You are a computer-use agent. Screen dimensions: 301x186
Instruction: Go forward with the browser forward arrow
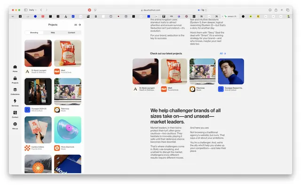pyautogui.click(x=47, y=10)
